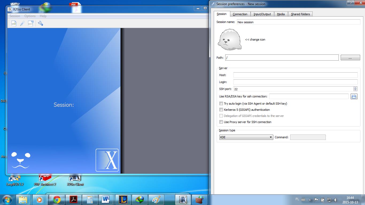Click the New session toolbar icon
Image resolution: width=365 pixels, height=205 pixels.
click(x=14, y=23)
